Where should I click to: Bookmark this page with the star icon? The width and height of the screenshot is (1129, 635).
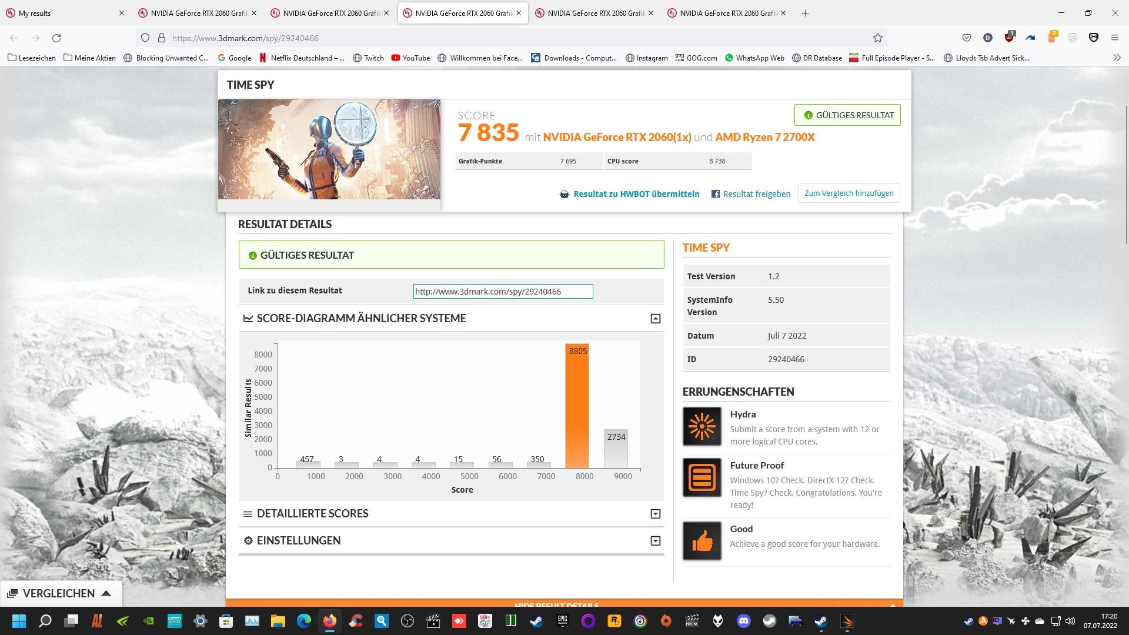878,38
